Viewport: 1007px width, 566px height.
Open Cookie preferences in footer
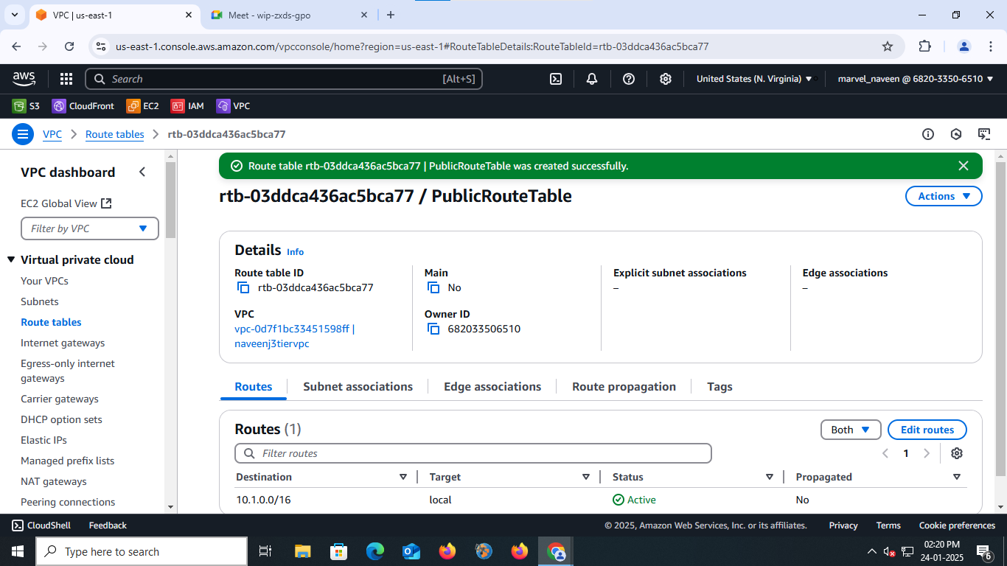tap(957, 525)
